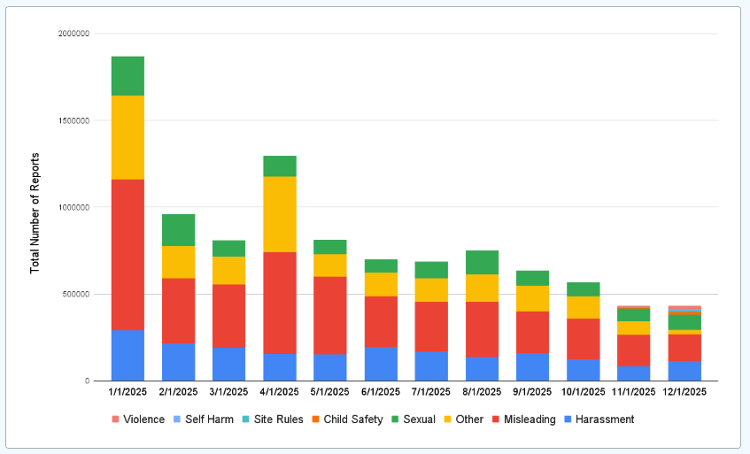Viewport: 750px width, 454px height.
Task: Click the yellow Other segment of the 4/1/2025 bar
Action: coord(280,214)
